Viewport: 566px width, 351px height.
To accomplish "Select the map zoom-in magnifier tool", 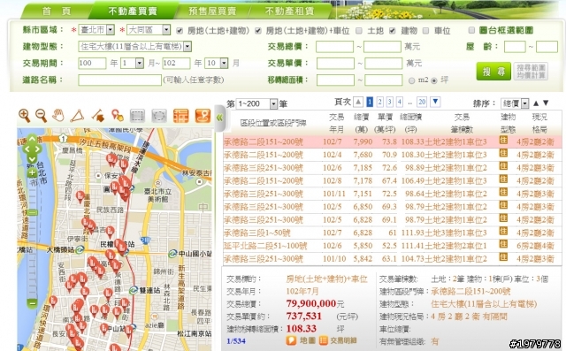I will pos(25,116).
